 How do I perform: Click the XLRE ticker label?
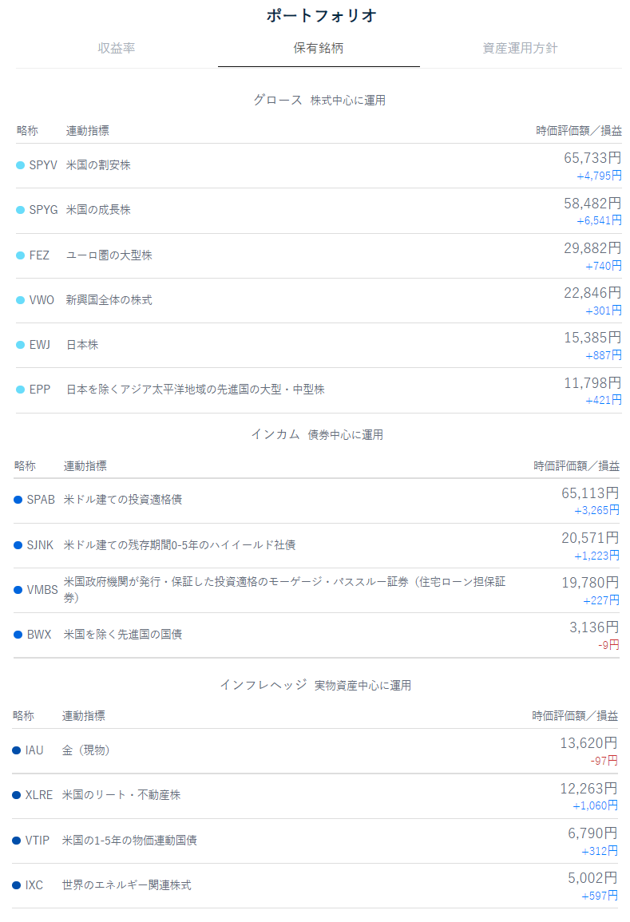click(39, 795)
